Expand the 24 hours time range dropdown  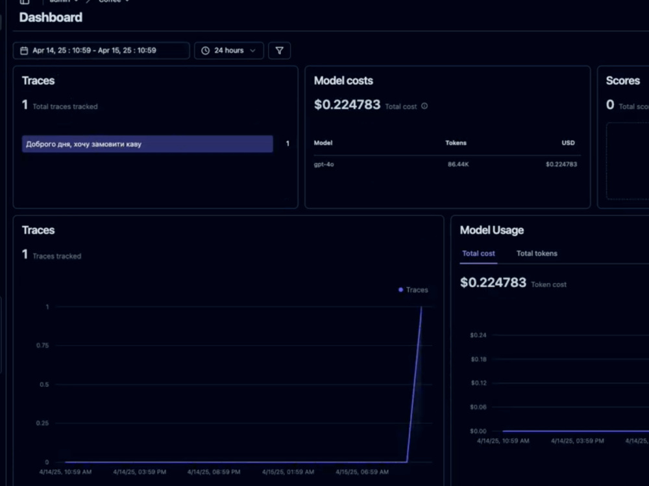tap(229, 51)
